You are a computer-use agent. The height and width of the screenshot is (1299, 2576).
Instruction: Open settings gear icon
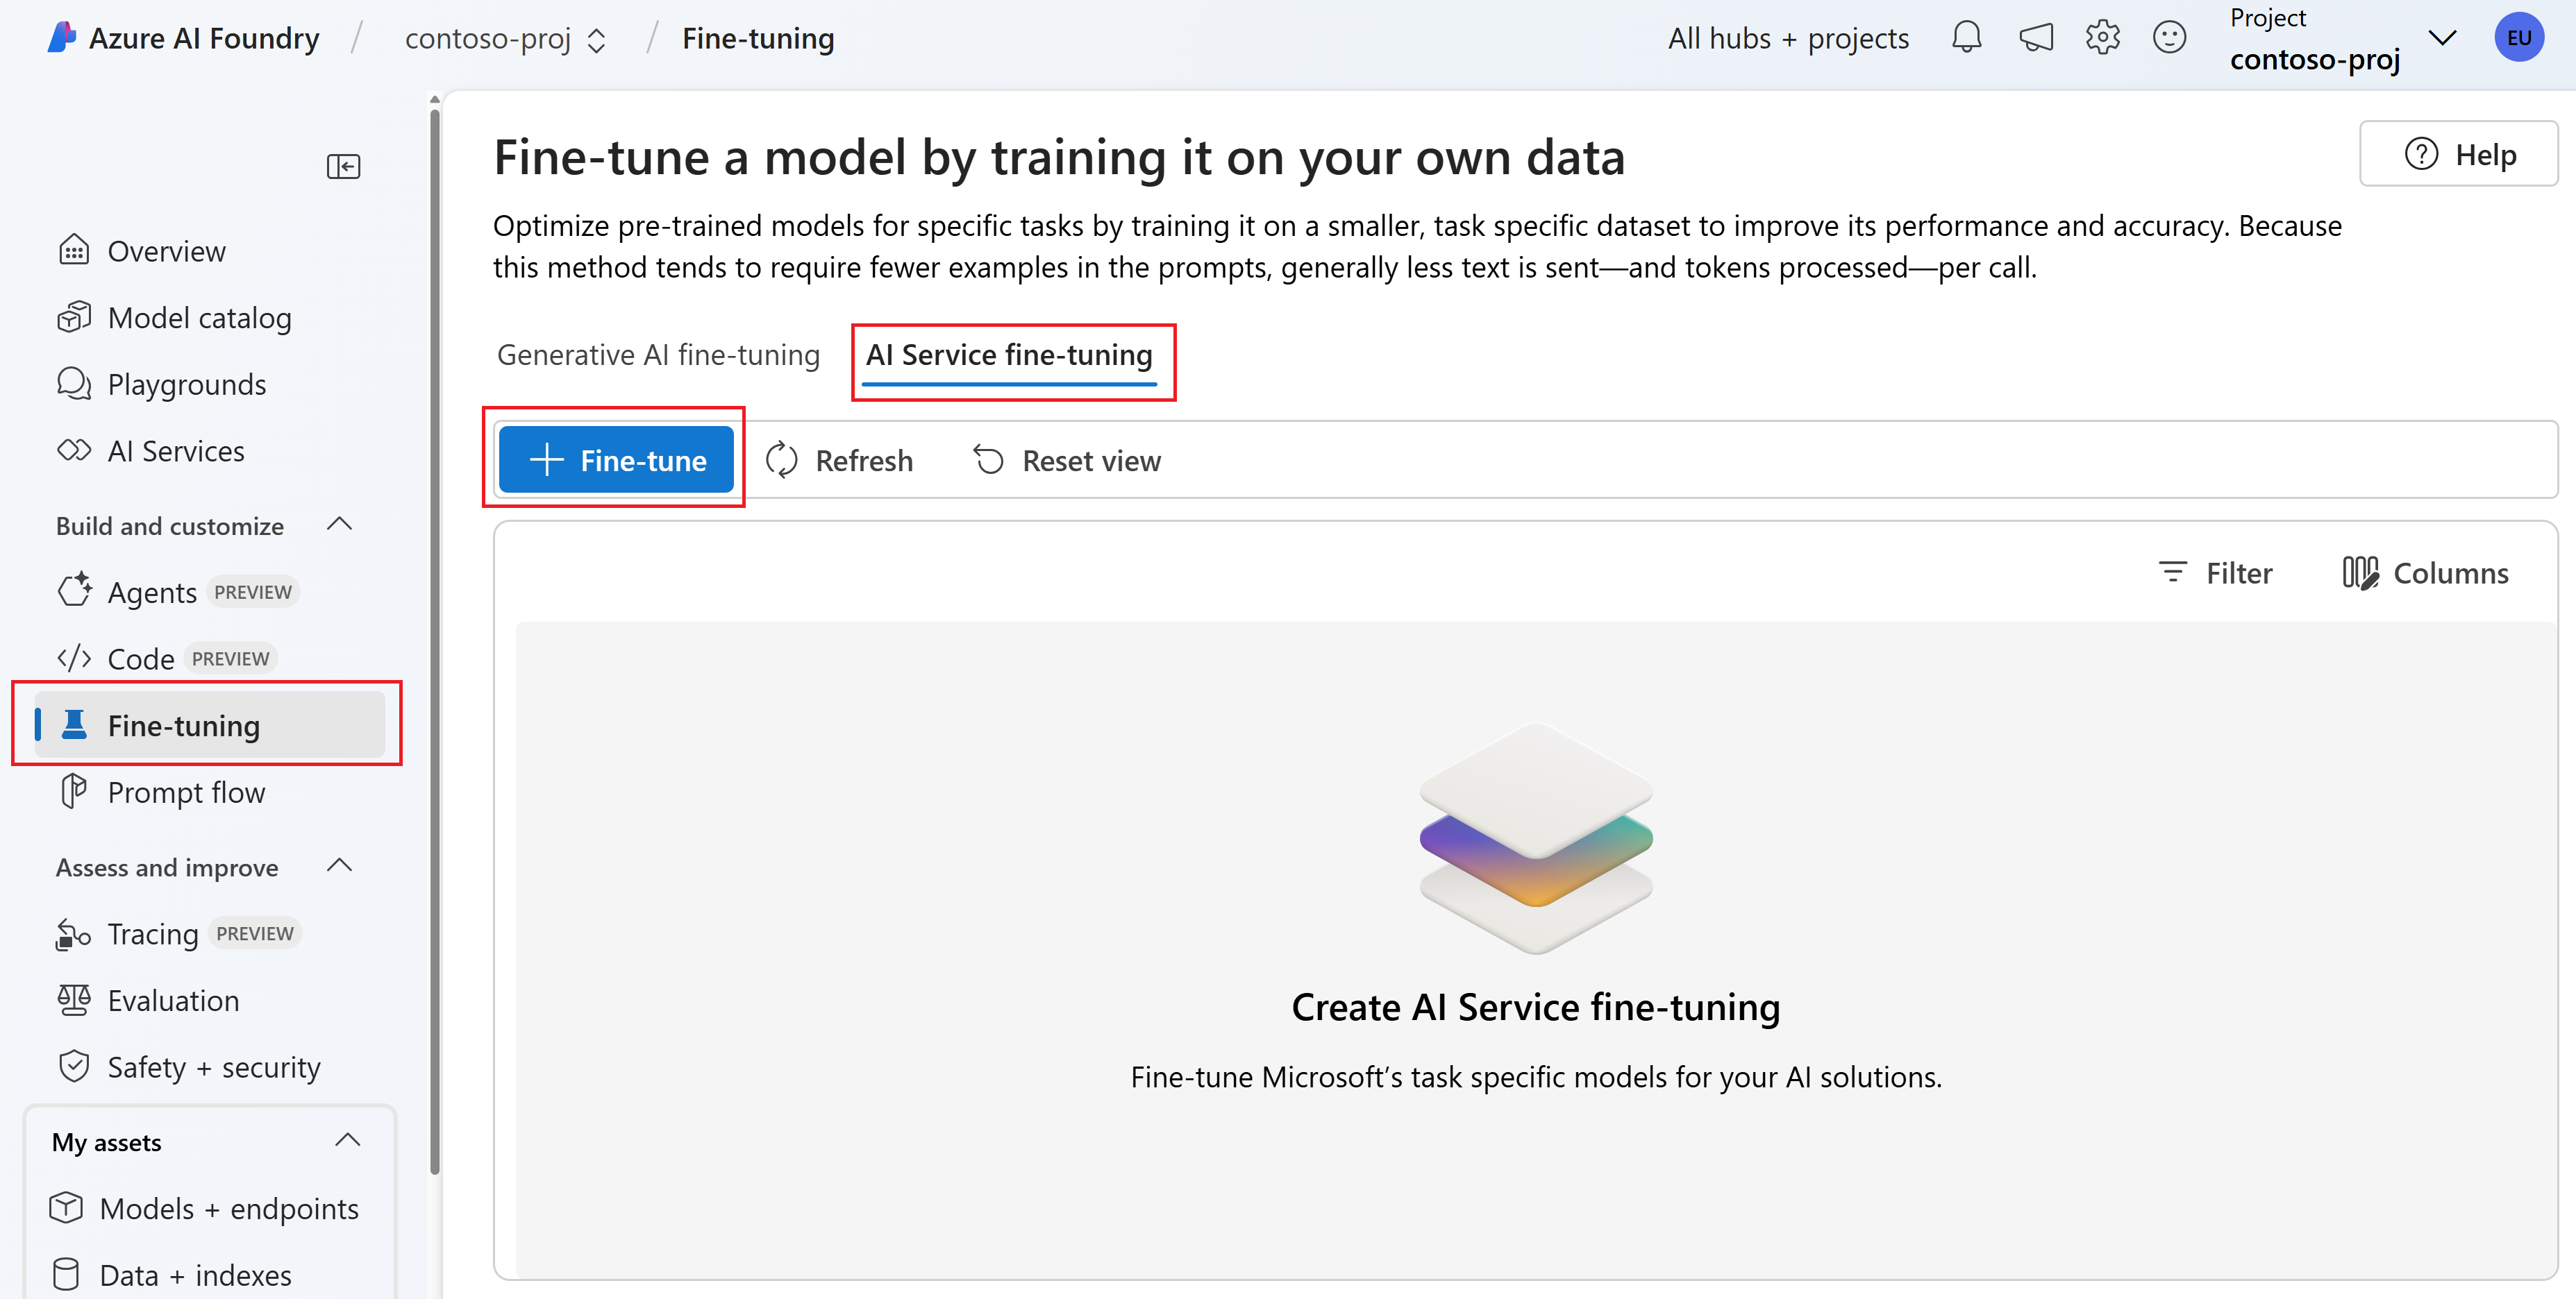(x=2102, y=38)
